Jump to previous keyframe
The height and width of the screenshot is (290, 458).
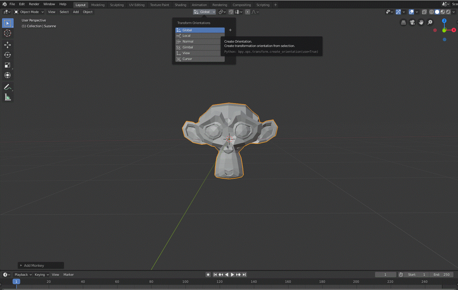221,275
